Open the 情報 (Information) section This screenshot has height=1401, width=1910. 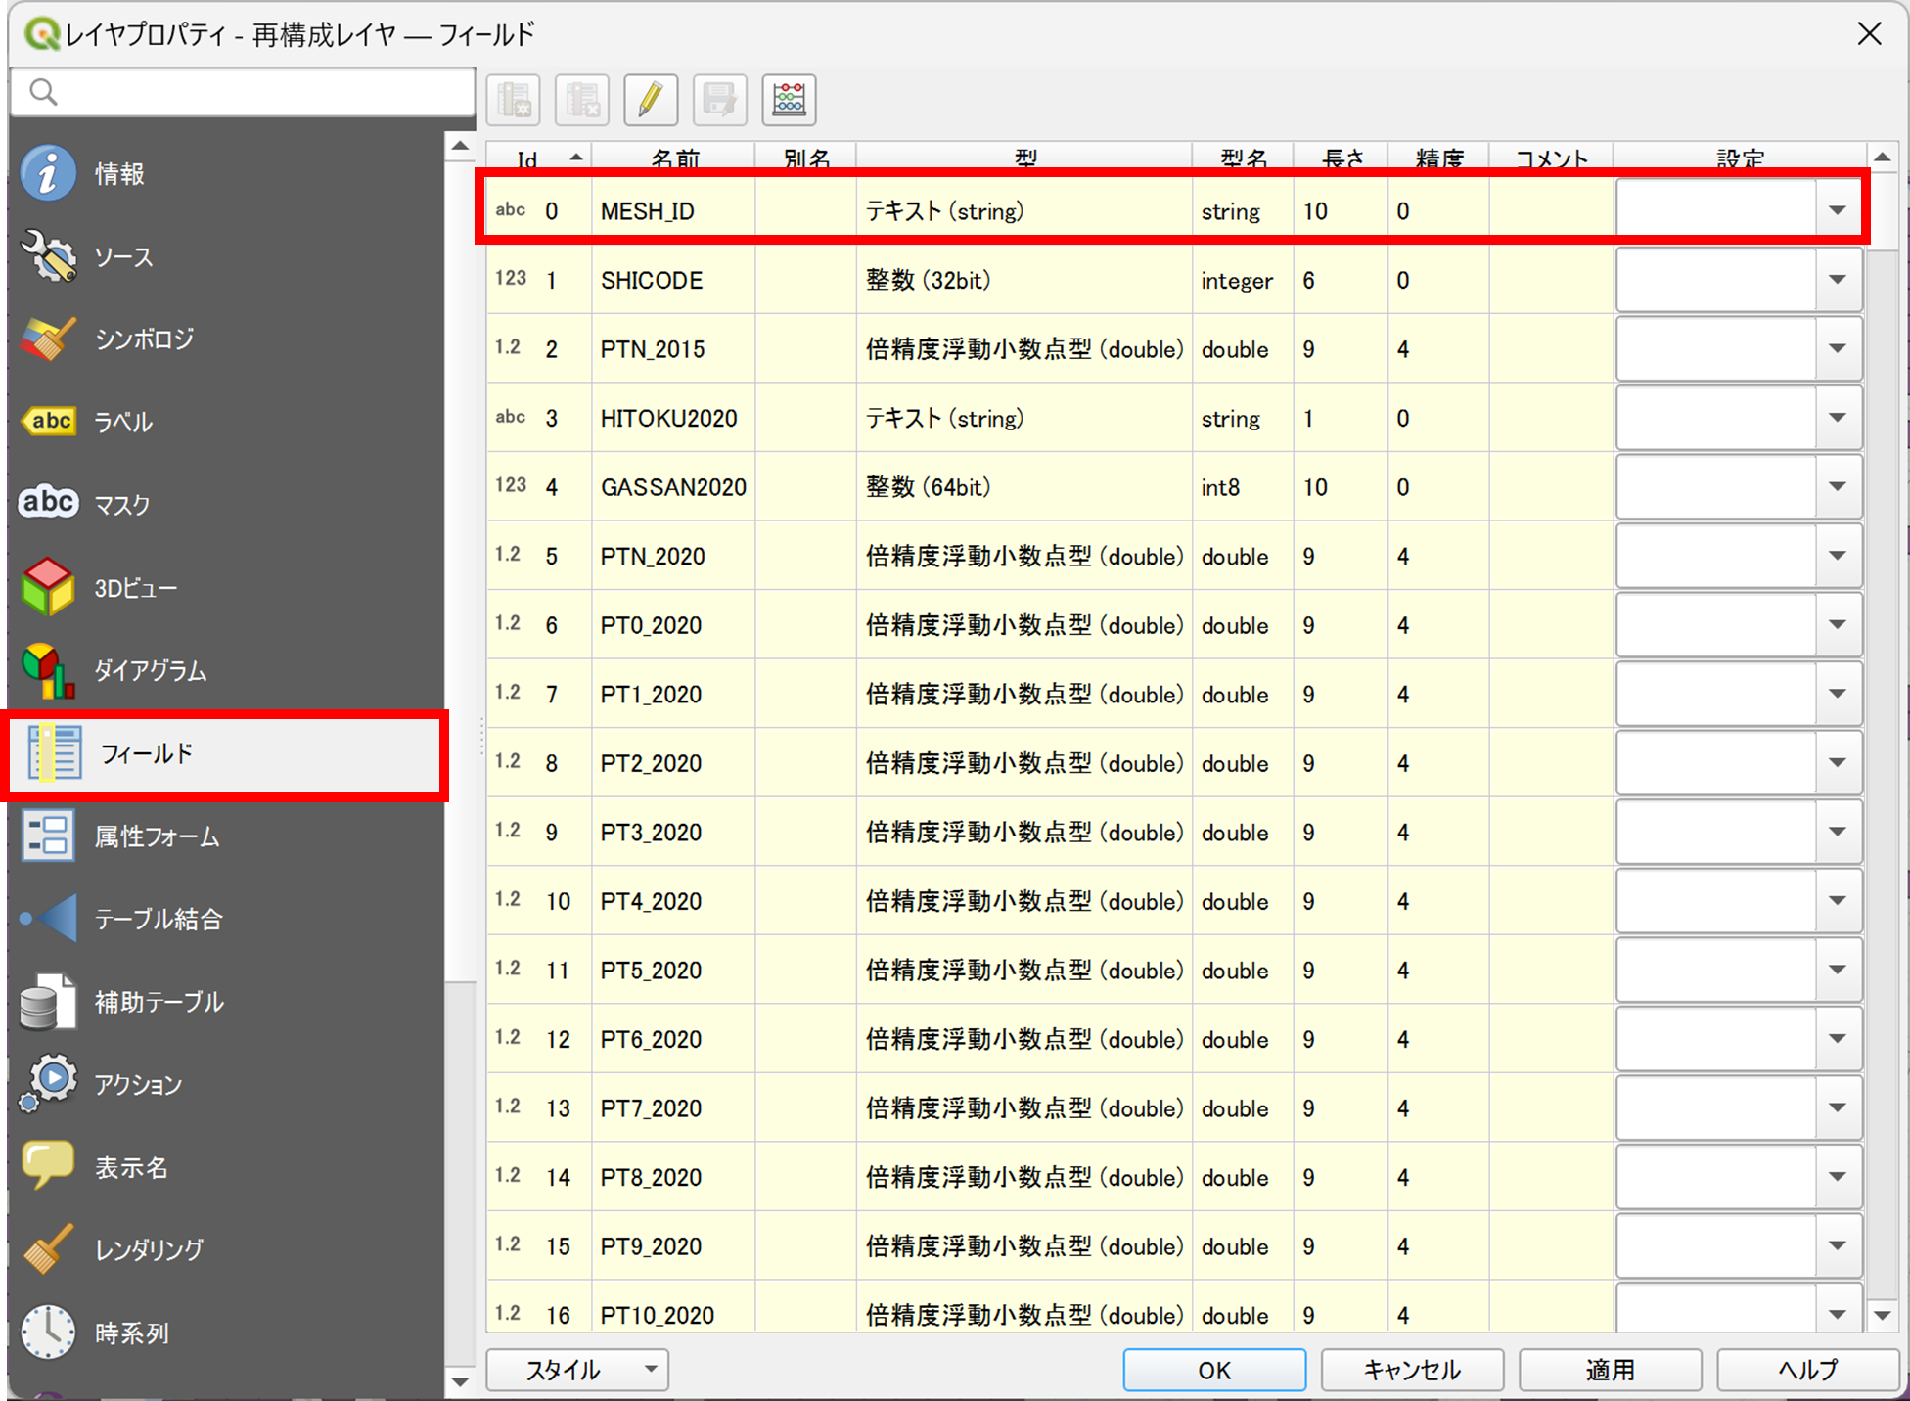(119, 173)
